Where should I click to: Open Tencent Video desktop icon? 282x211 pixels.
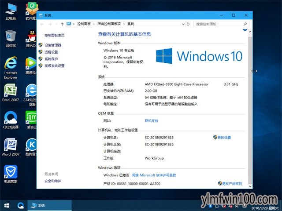pyautogui.click(x=31, y=66)
